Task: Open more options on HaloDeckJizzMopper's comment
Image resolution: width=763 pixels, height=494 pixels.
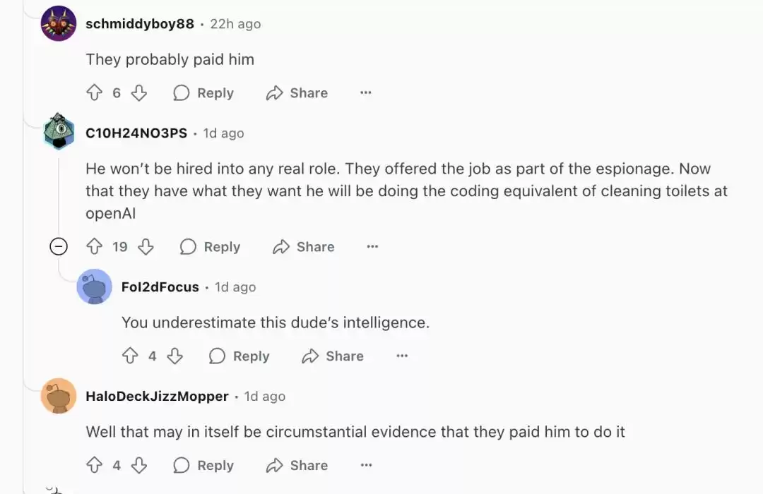Action: (x=365, y=465)
